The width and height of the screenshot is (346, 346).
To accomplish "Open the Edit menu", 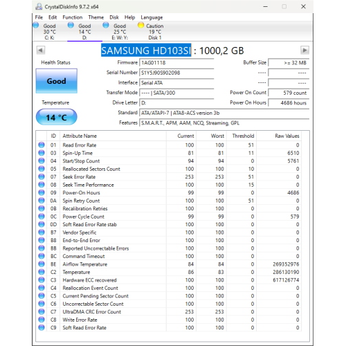I will coord(53,17).
